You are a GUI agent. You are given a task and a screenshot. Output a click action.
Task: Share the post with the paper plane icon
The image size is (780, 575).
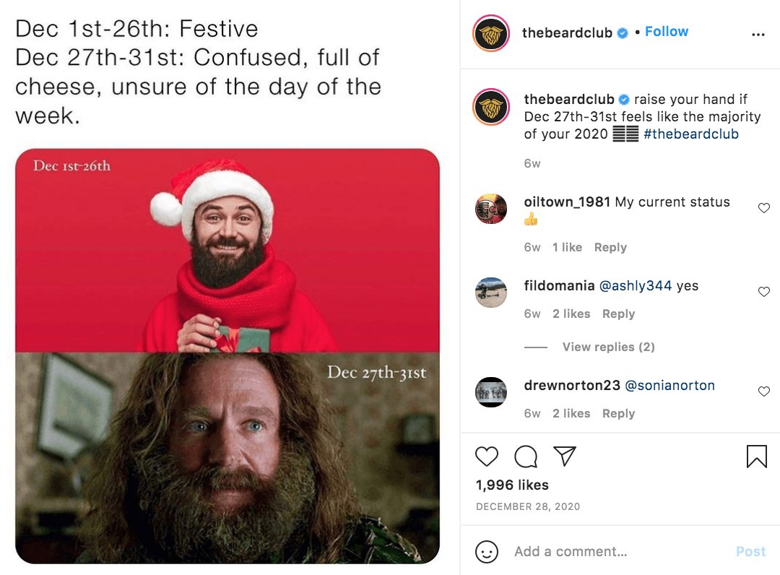pos(565,456)
